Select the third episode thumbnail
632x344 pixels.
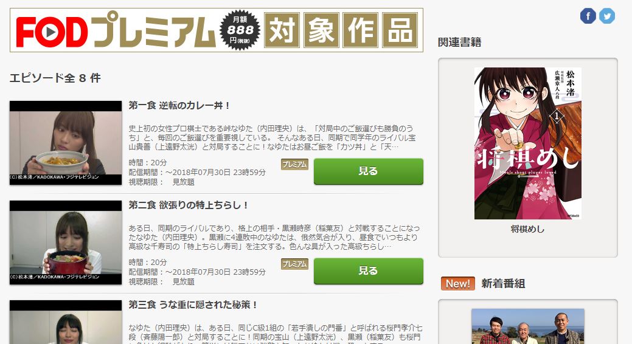click(66, 322)
